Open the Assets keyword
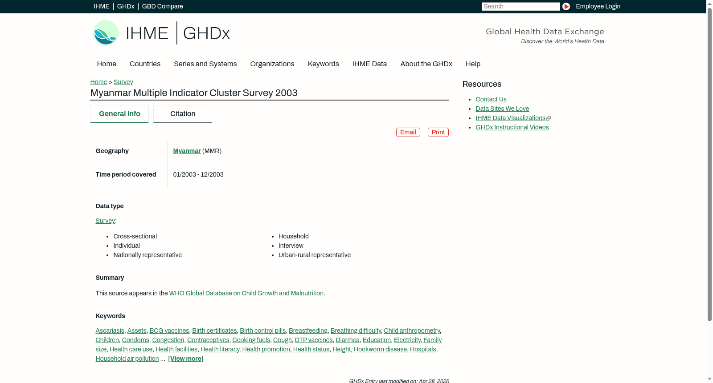 (x=137, y=331)
